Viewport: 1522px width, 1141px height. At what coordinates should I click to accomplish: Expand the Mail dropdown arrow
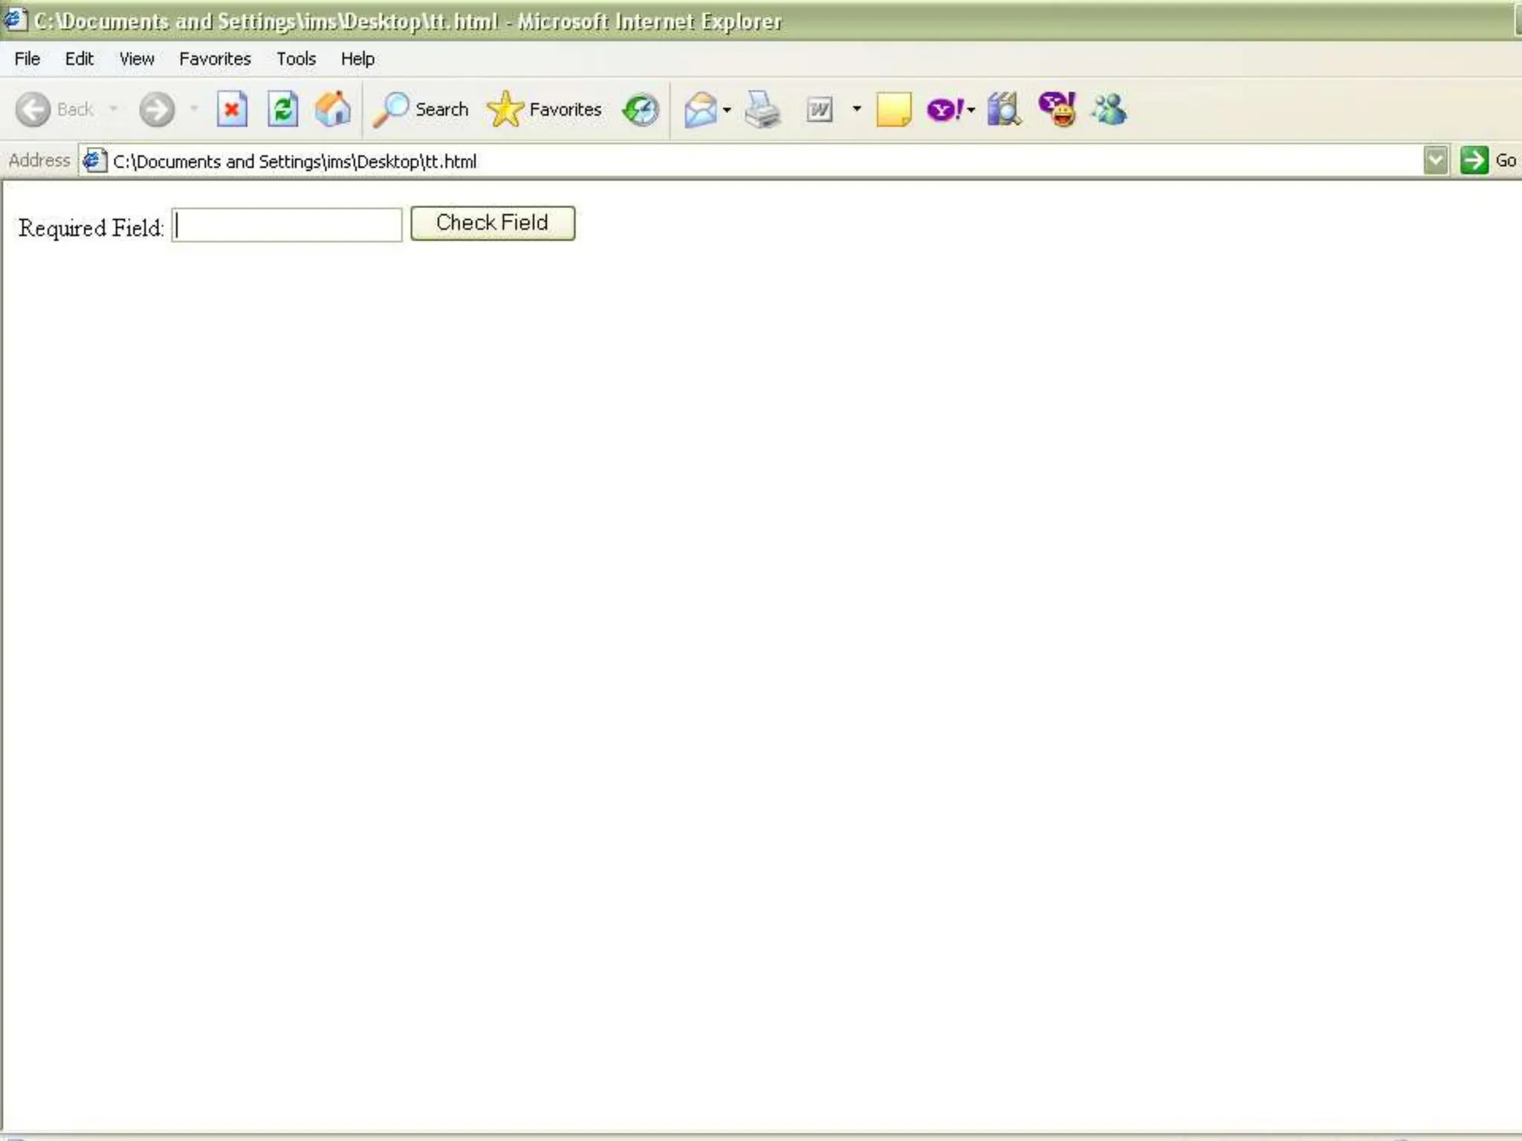tap(727, 110)
